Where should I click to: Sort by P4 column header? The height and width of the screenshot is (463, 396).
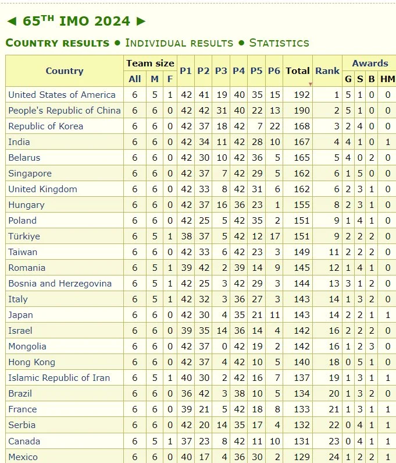coord(238,71)
